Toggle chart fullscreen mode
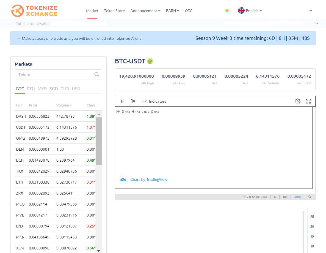326x253 pixels. (308, 101)
